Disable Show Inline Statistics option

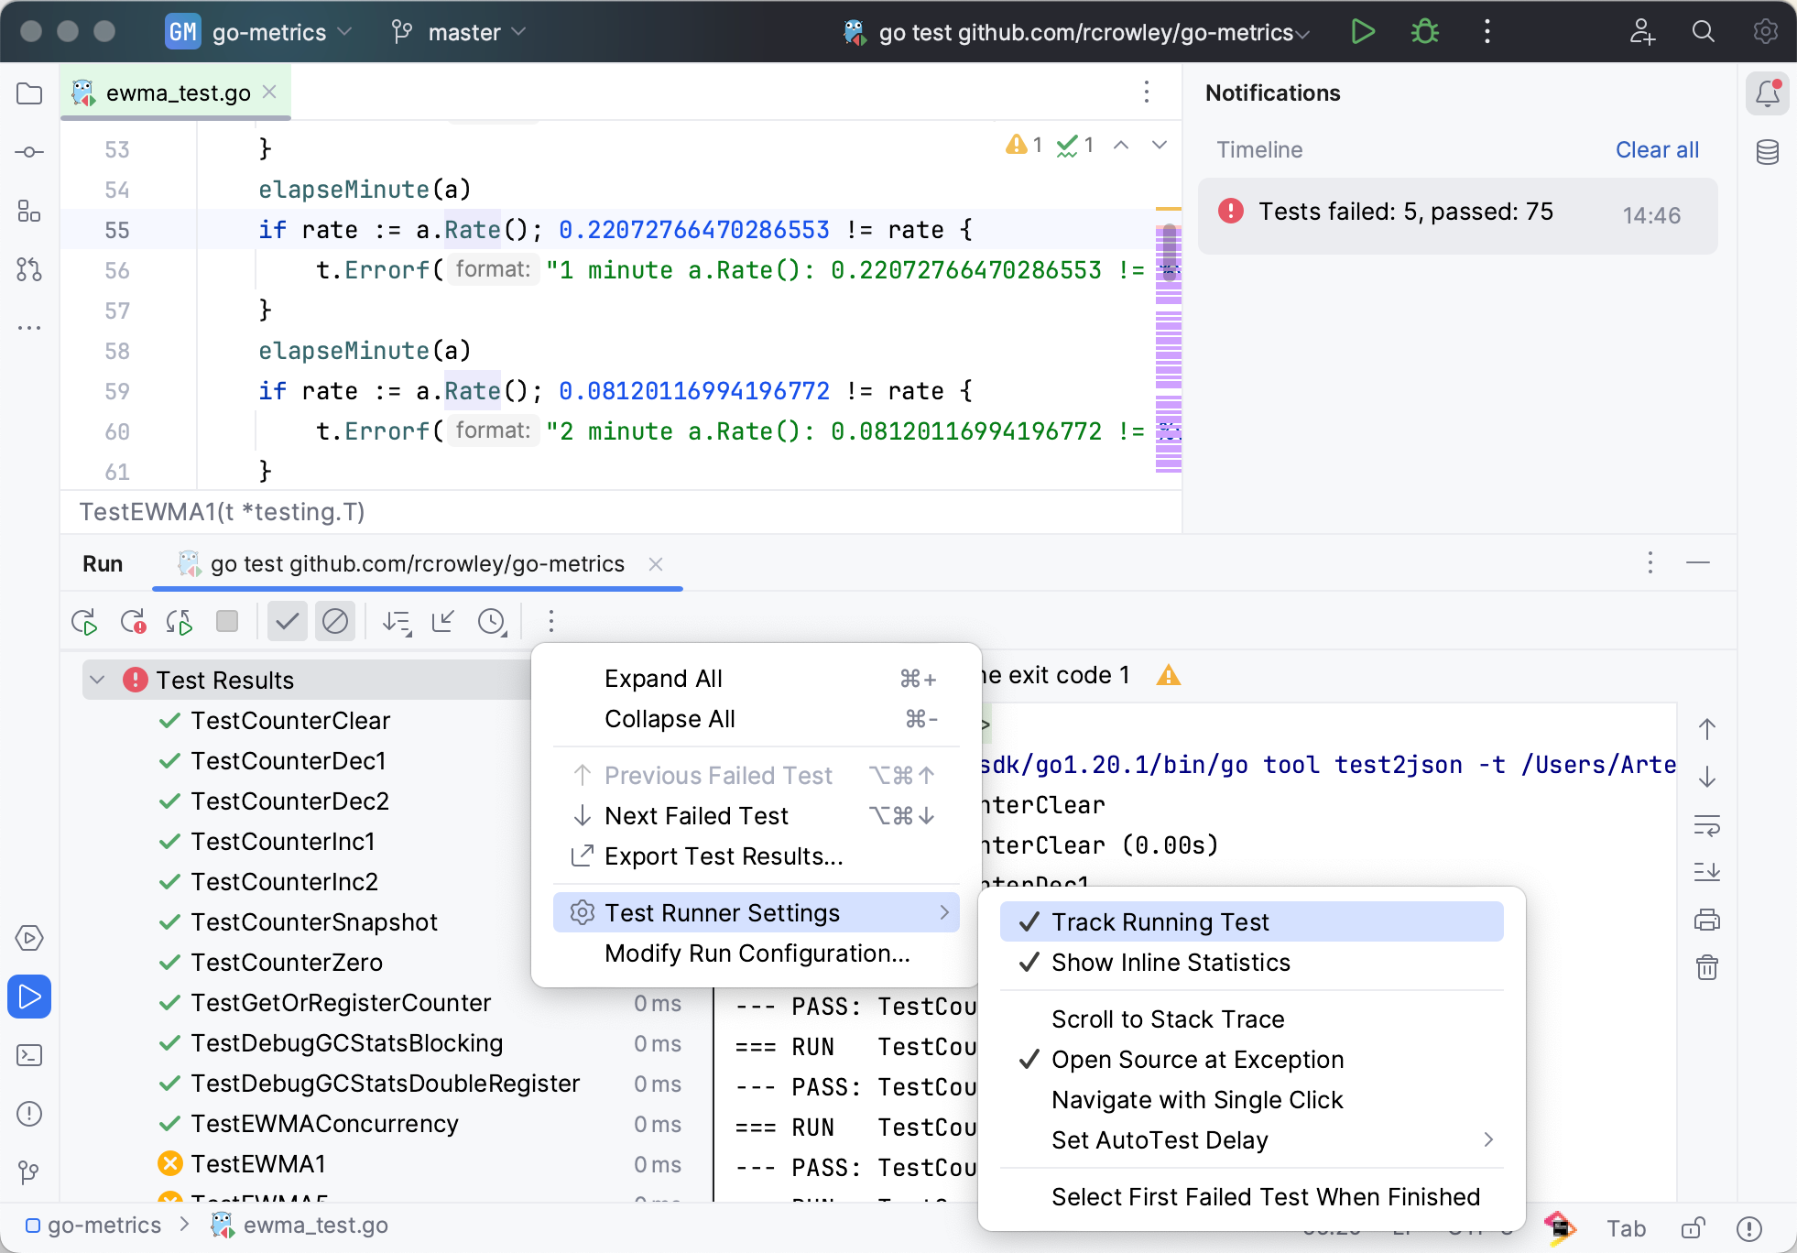click(1170, 963)
